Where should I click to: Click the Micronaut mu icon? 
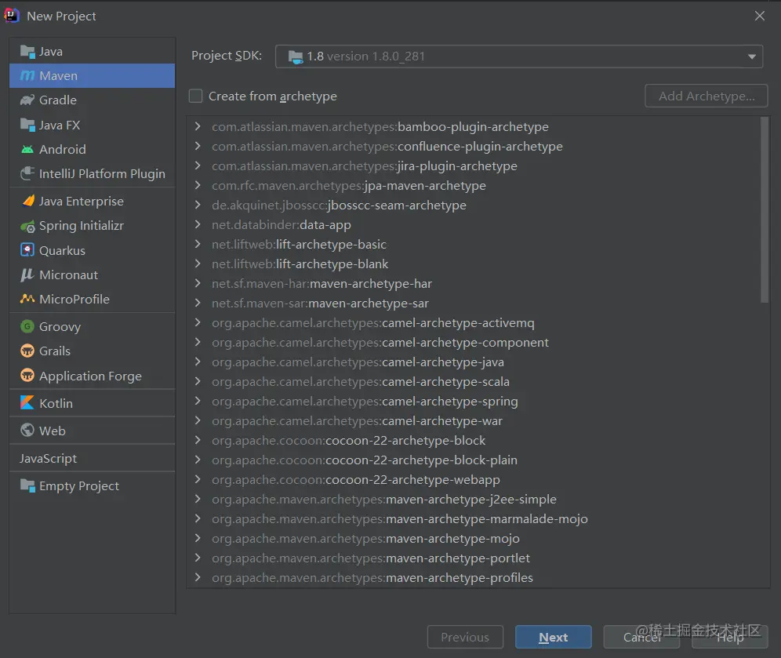(27, 274)
